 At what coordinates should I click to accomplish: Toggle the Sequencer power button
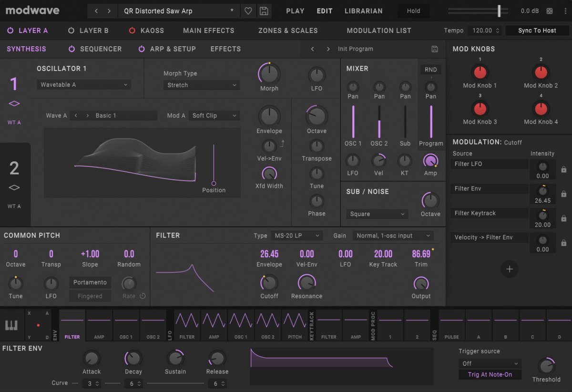click(72, 49)
